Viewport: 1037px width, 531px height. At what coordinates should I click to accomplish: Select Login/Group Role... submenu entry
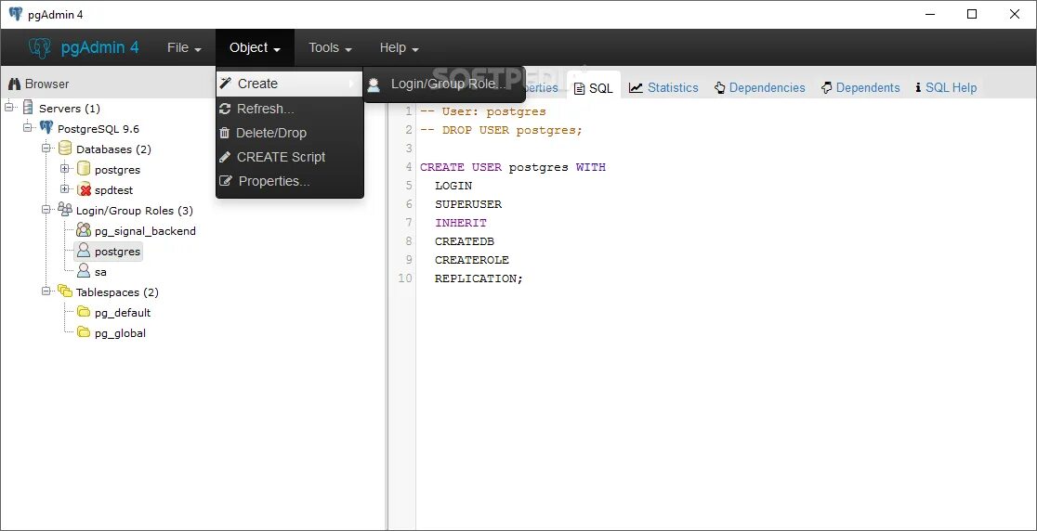[444, 84]
